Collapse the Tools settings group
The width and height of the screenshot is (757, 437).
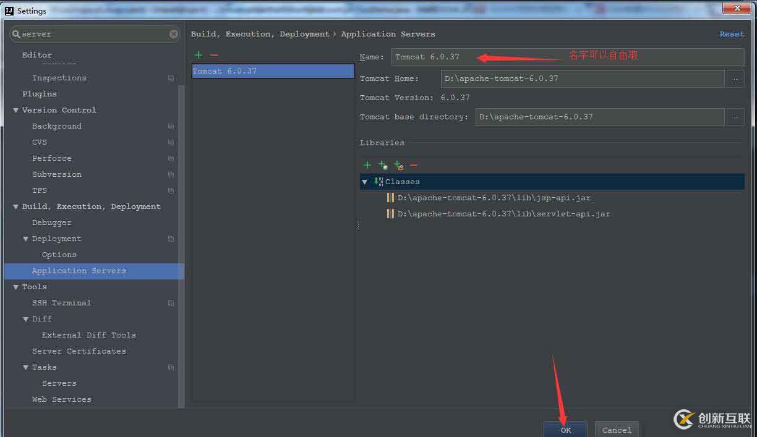click(16, 287)
